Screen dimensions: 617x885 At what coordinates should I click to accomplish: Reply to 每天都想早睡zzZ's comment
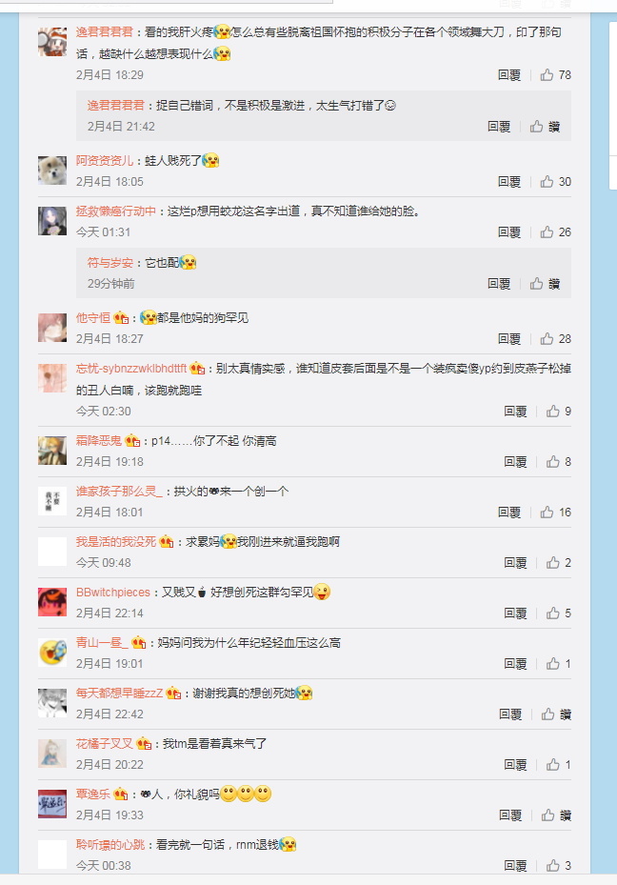pos(510,714)
